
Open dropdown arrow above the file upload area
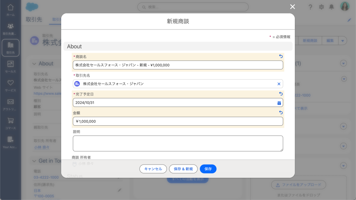[x=343, y=166]
